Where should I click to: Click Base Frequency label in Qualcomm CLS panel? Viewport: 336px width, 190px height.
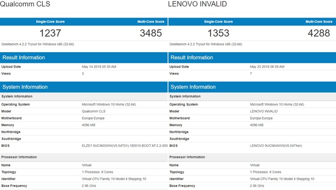tap(14, 185)
